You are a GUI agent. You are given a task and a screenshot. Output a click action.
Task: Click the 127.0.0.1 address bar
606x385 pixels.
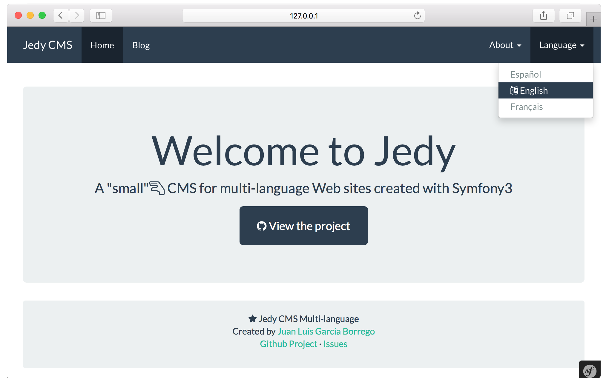303,16
